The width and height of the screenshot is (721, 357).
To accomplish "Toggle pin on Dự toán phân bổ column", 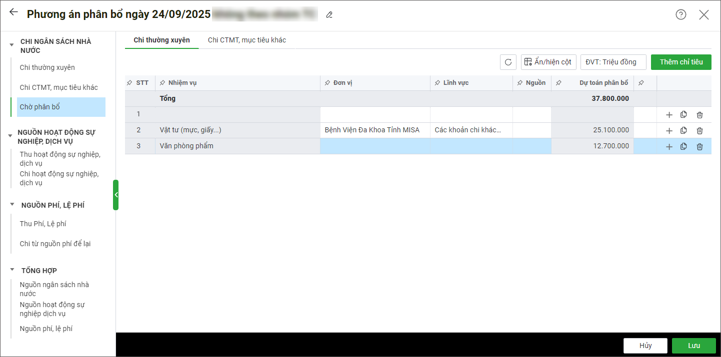I will pos(558,83).
